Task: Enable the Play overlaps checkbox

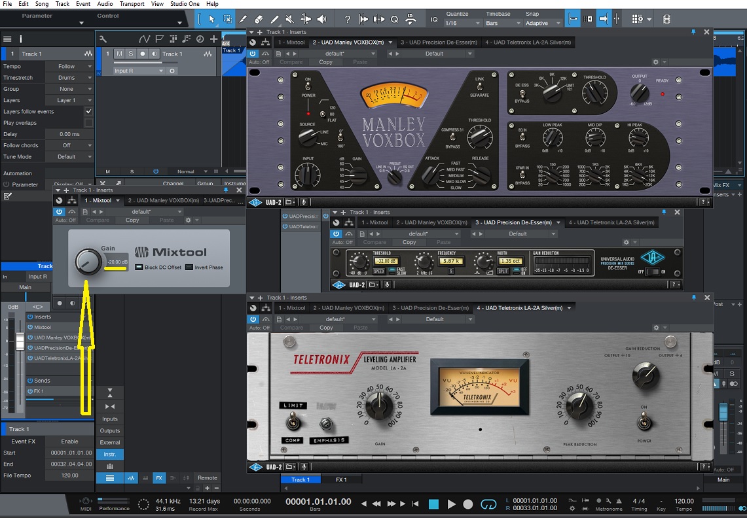Action: [88, 123]
